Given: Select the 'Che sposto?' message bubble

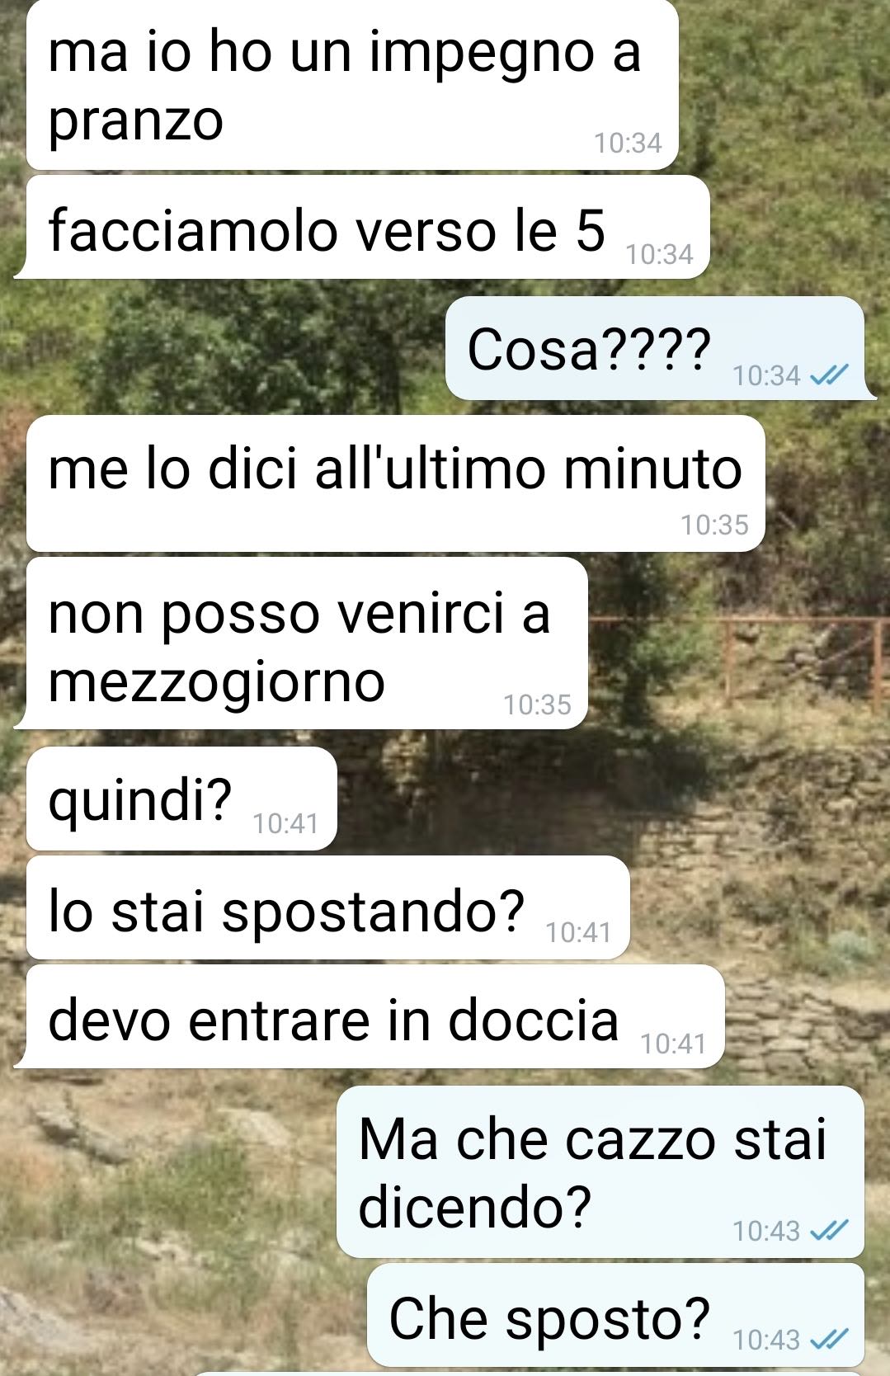Looking at the screenshot, I should click(615, 1315).
